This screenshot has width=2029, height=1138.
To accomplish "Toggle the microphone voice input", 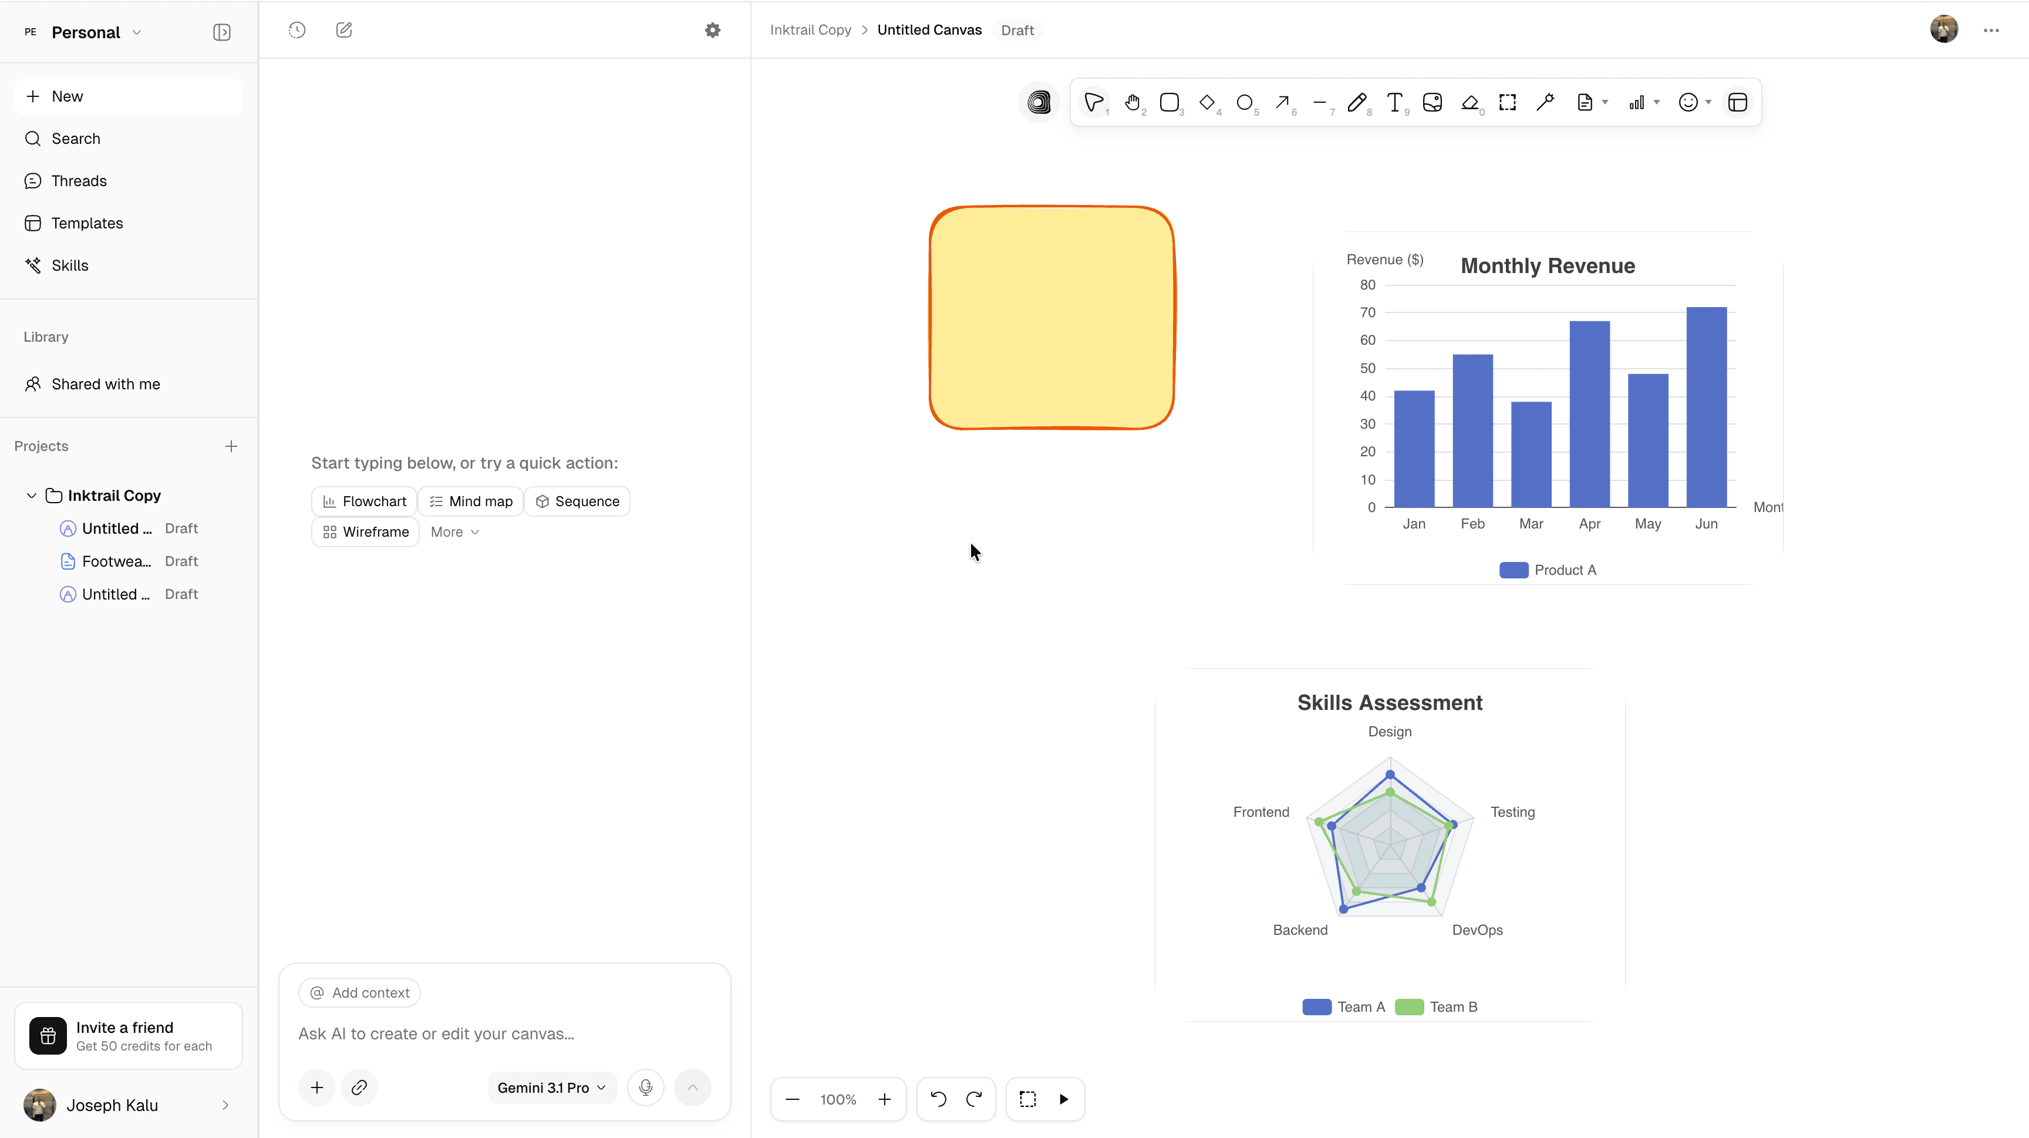I will [x=645, y=1088].
